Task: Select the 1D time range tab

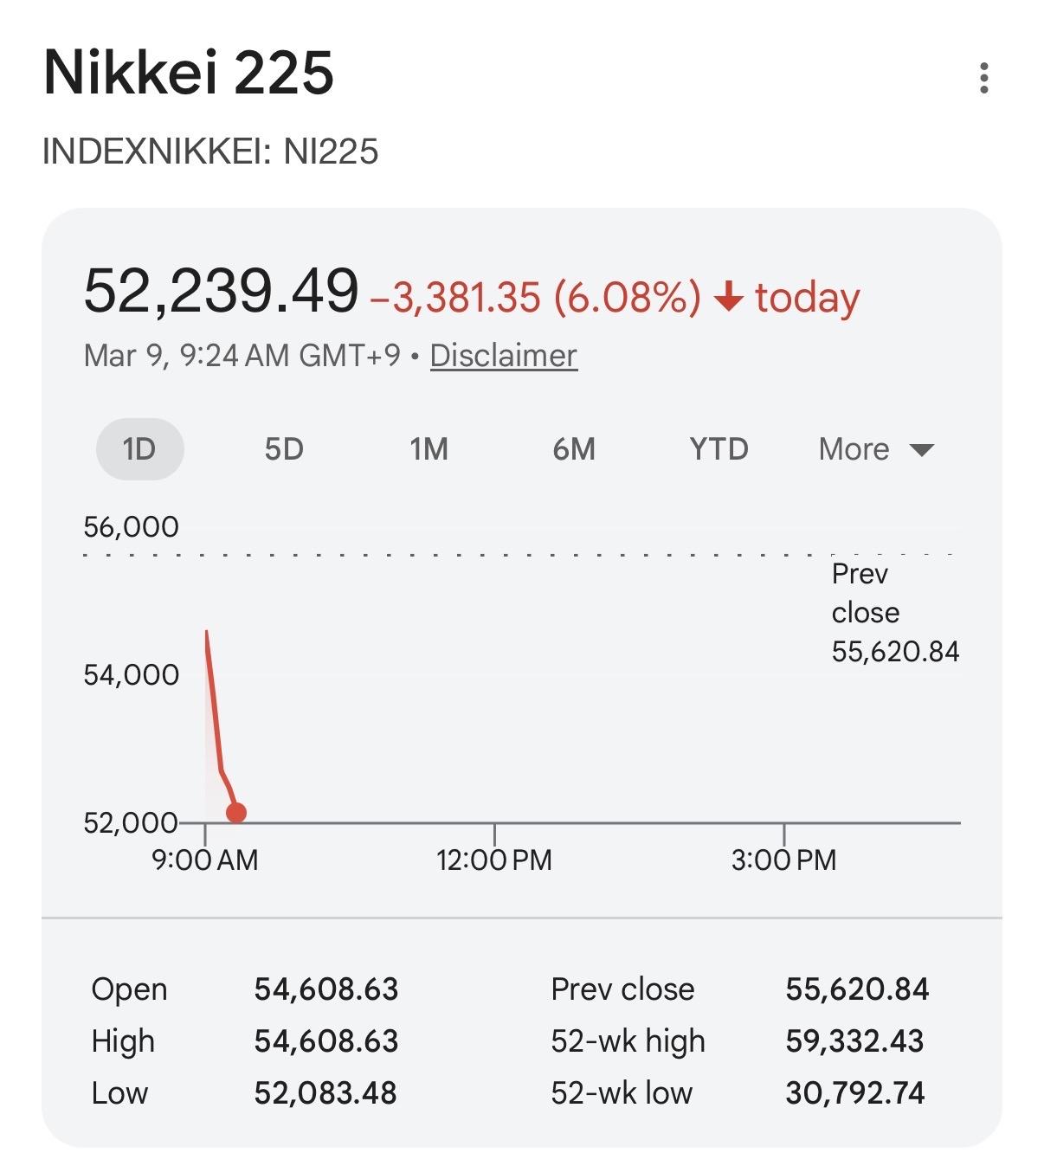Action: (139, 449)
